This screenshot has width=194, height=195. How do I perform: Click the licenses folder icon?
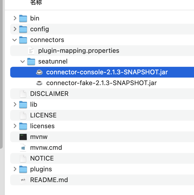[23, 126]
